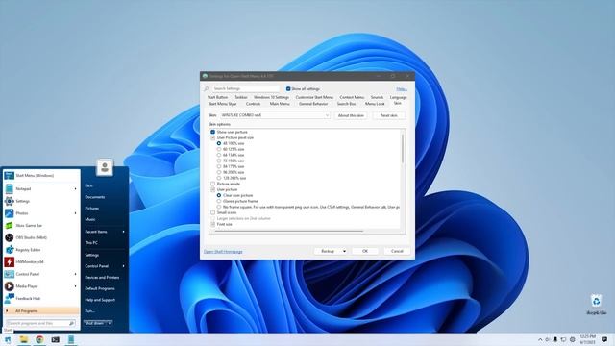Open Photos app icon in start menu
This screenshot has width=615, height=346.
tap(9, 213)
